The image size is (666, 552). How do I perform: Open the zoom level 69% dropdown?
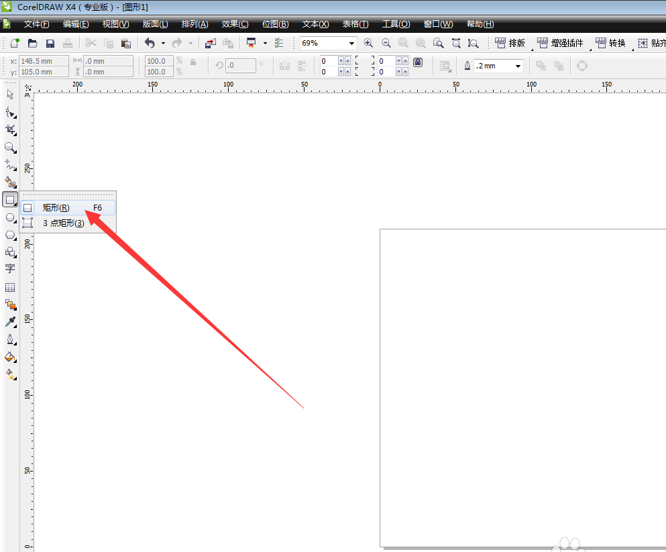point(351,43)
